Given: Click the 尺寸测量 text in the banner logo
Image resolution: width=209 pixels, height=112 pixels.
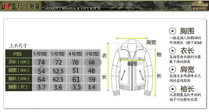Looking at the screenshot, I should pyautogui.click(x=29, y=6).
